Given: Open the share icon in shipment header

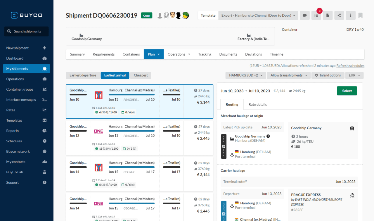Looking at the screenshot, I should point(339,15).
